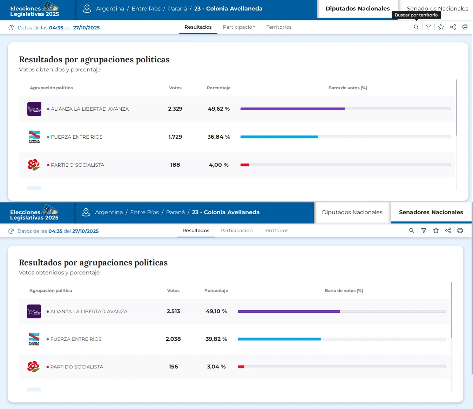Click the Partido Socialista rose logo showing 188 votes

click(34, 165)
